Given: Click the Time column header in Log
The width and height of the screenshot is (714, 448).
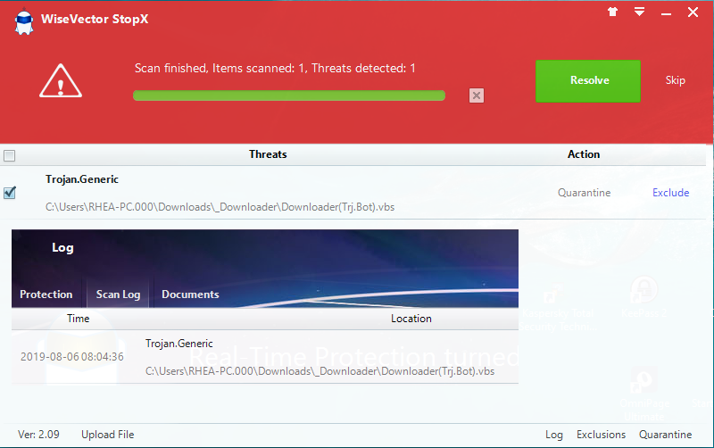Looking at the screenshot, I should point(79,319).
